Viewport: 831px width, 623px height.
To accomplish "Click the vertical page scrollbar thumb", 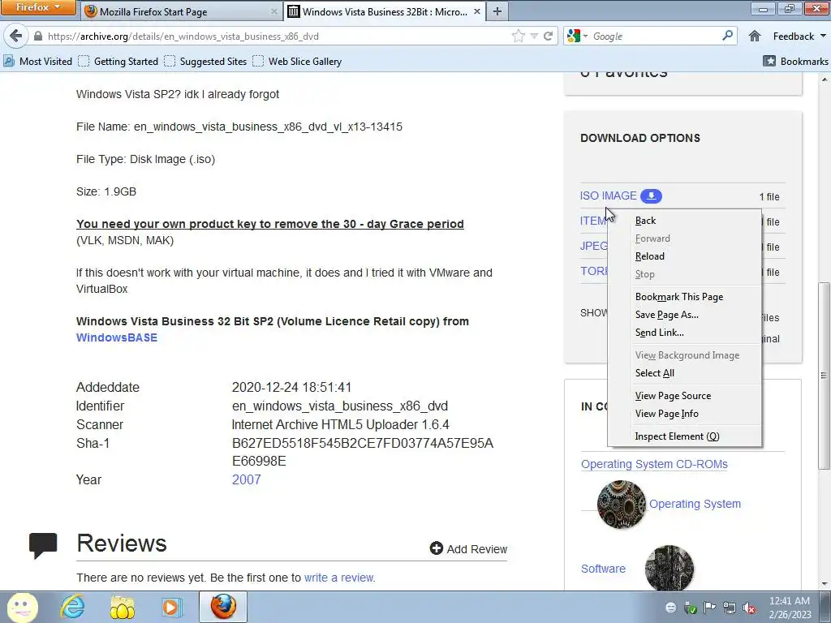I will (824, 375).
